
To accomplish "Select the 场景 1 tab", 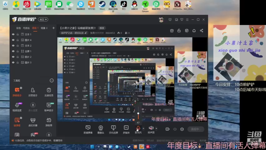I will click(35, 28).
